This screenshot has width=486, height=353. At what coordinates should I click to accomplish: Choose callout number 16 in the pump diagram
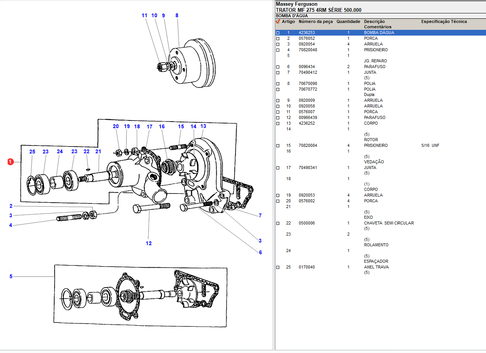pyautogui.click(x=162, y=127)
